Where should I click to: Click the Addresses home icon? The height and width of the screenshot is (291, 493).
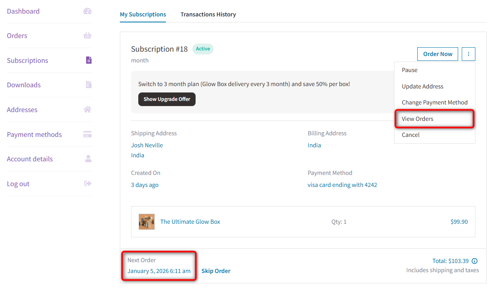point(87,109)
